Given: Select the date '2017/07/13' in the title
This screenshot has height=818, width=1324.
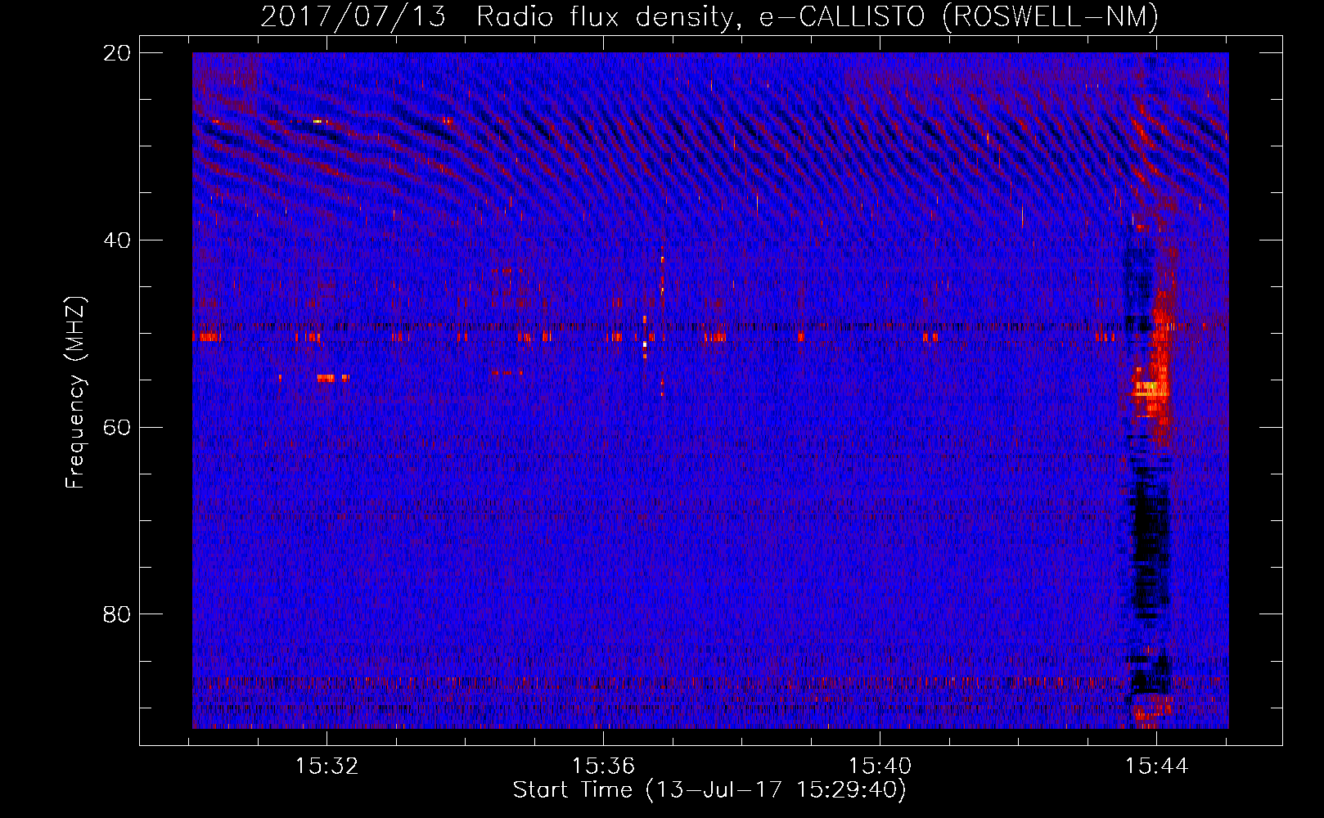Looking at the screenshot, I should 354,16.
